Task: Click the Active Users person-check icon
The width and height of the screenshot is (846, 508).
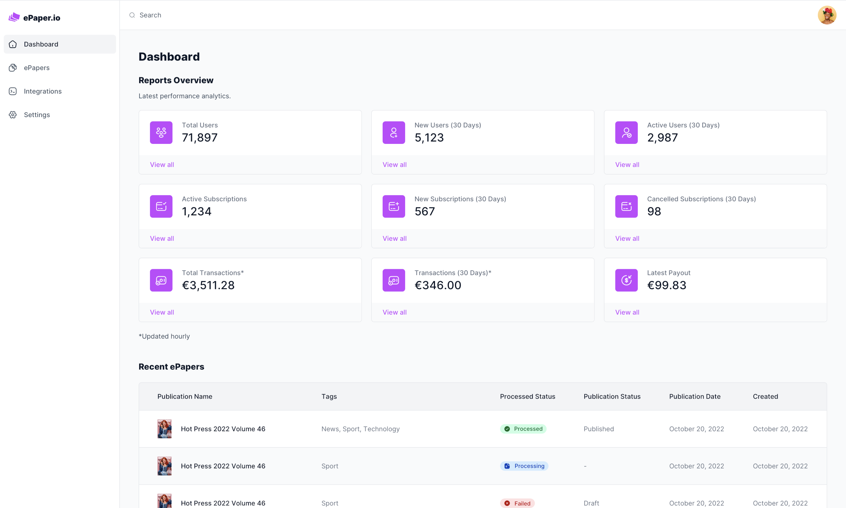Action: [x=626, y=133]
